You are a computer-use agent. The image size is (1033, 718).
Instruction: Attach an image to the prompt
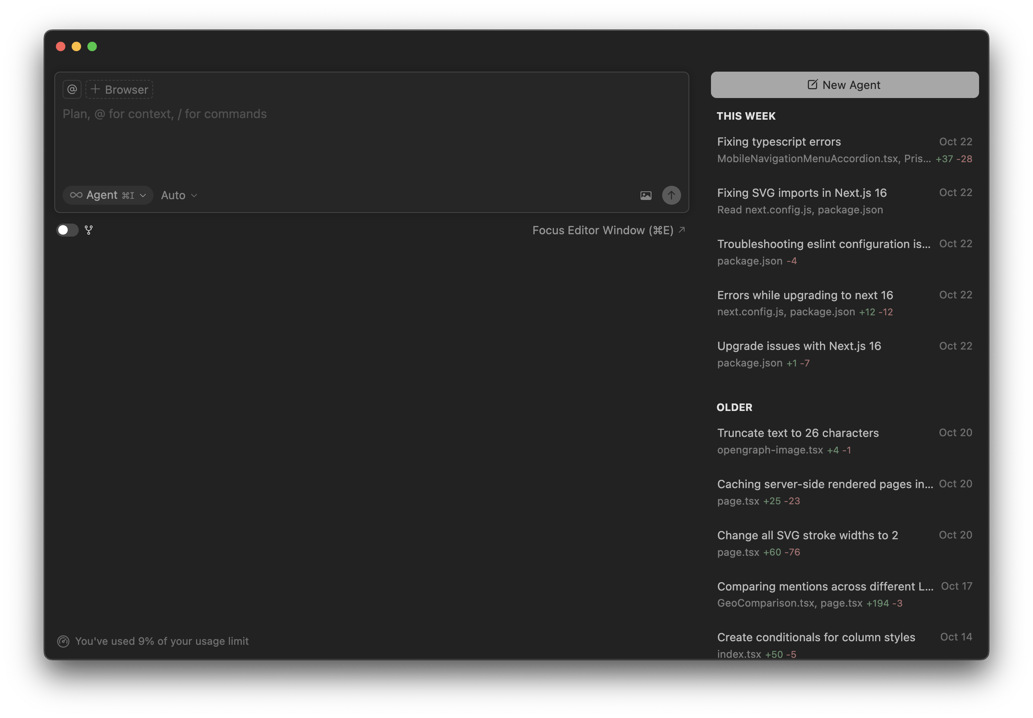tap(646, 195)
